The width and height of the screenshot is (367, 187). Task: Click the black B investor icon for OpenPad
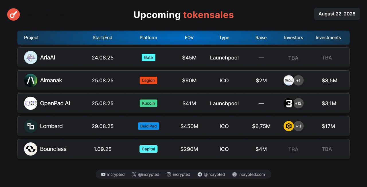pyautogui.click(x=289, y=103)
